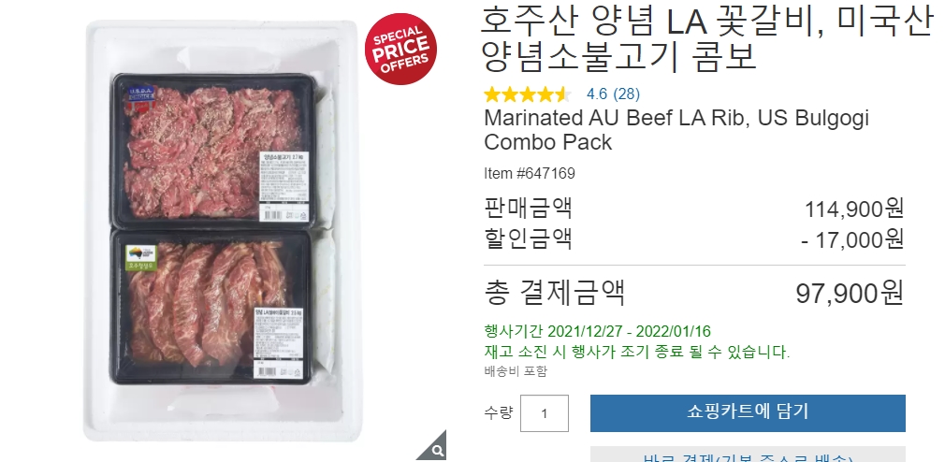This screenshot has width=945, height=462.
Task: Click the 행사기간 promotion period text
Action: pos(597,331)
